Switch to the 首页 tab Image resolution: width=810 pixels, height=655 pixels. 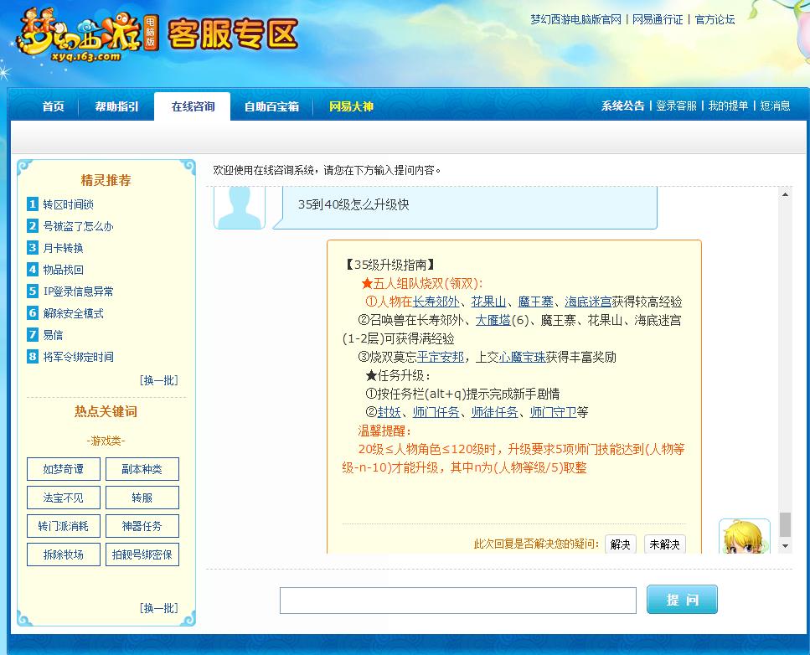pyautogui.click(x=54, y=107)
